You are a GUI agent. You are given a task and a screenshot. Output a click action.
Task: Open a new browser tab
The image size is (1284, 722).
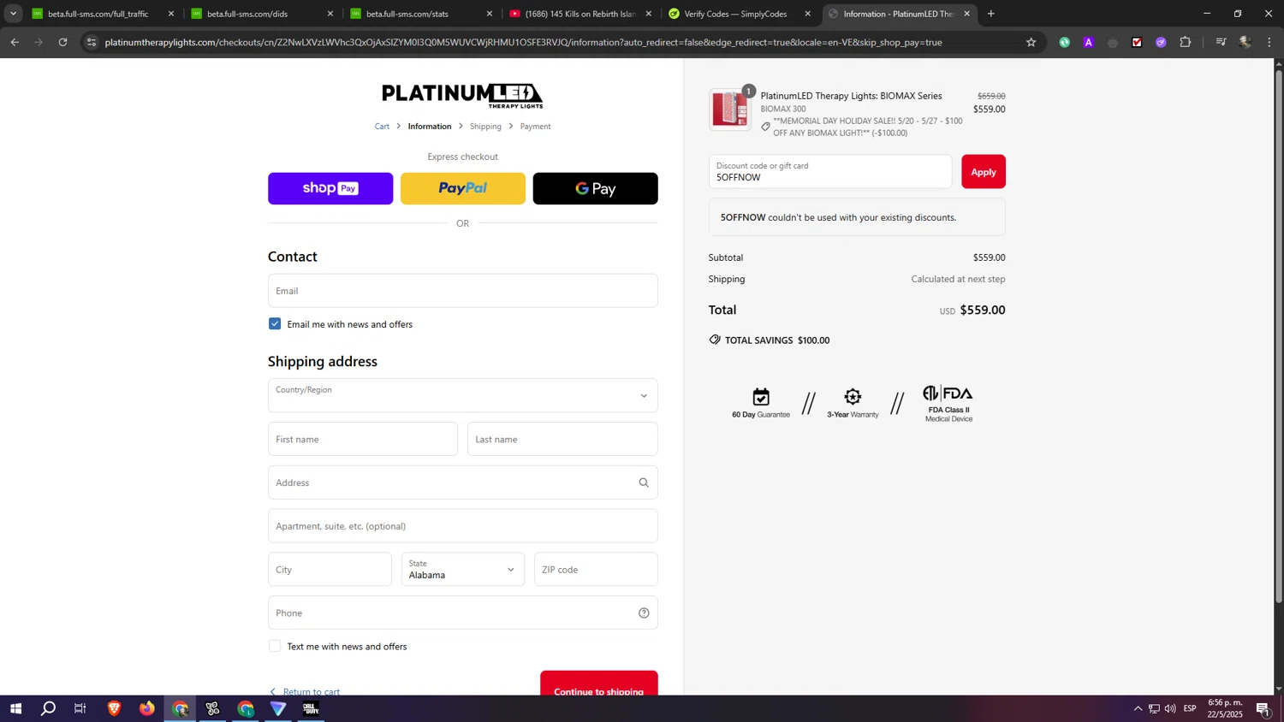click(991, 14)
